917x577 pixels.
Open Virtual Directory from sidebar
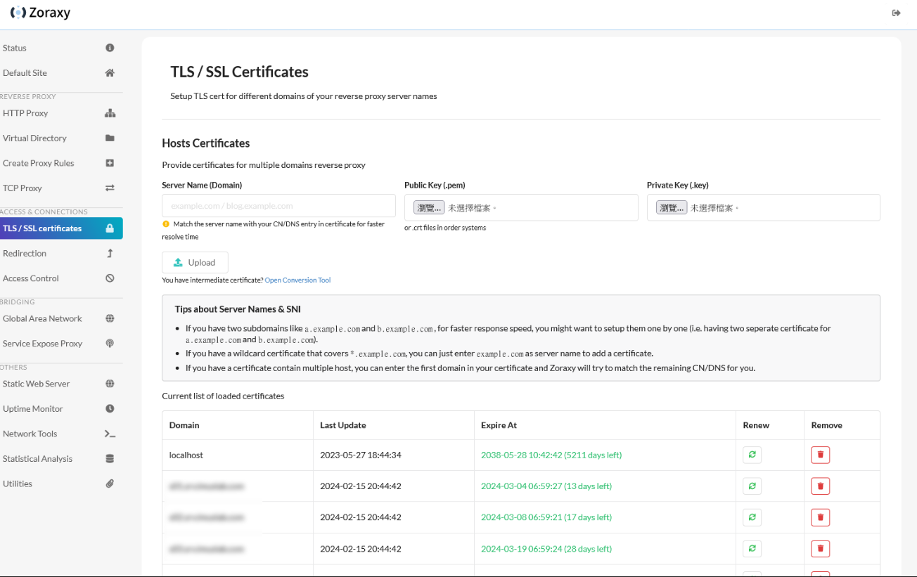34,138
